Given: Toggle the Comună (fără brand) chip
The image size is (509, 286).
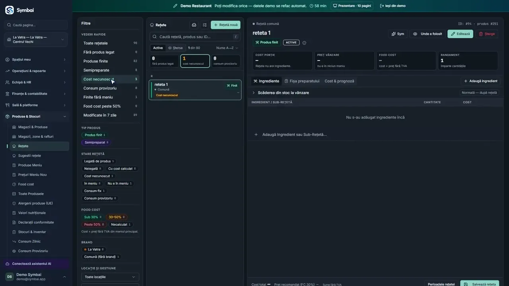Looking at the screenshot, I should [x=101, y=257].
